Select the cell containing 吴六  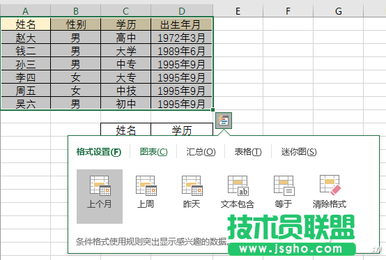26,103
